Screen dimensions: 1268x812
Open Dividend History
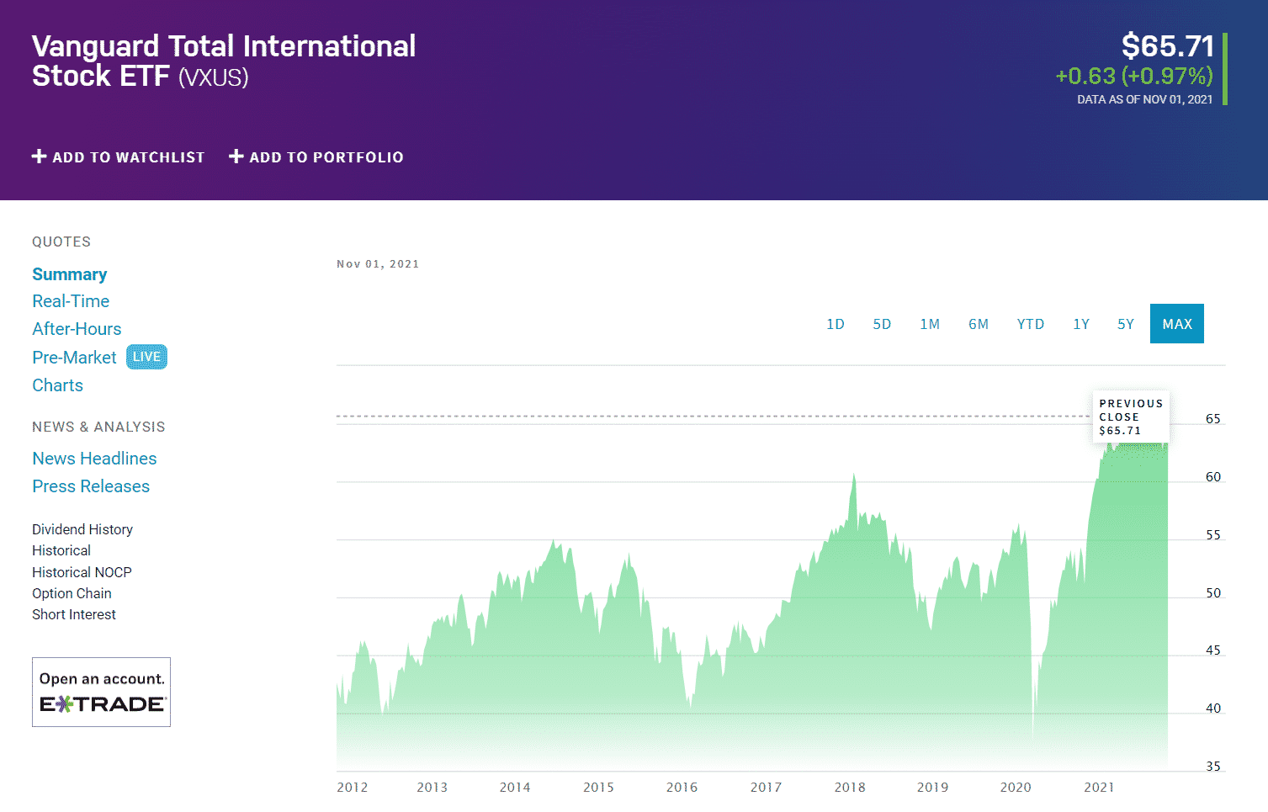(82, 529)
